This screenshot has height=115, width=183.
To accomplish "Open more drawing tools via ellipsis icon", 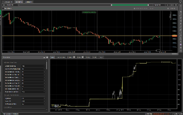I will click(x=181, y=51).
